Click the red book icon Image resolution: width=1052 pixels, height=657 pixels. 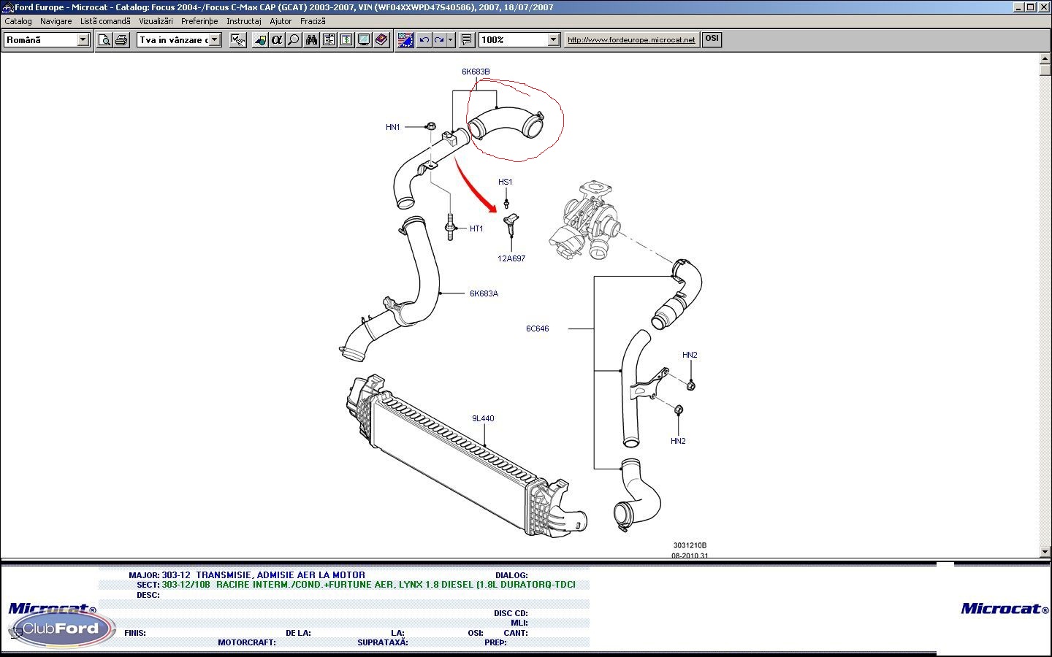tap(381, 40)
